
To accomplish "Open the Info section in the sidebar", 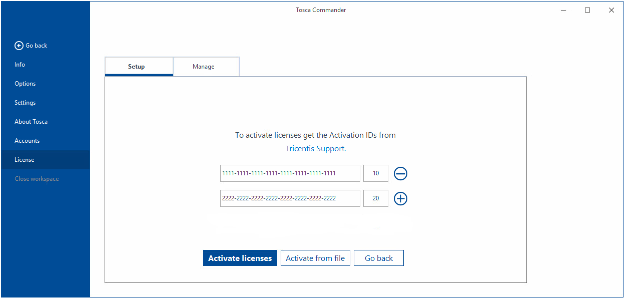I will point(20,65).
